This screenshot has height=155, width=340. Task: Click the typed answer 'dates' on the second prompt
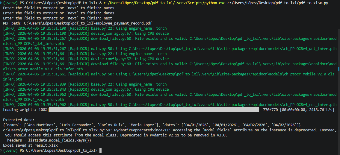pyautogui.click(x=109, y=13)
